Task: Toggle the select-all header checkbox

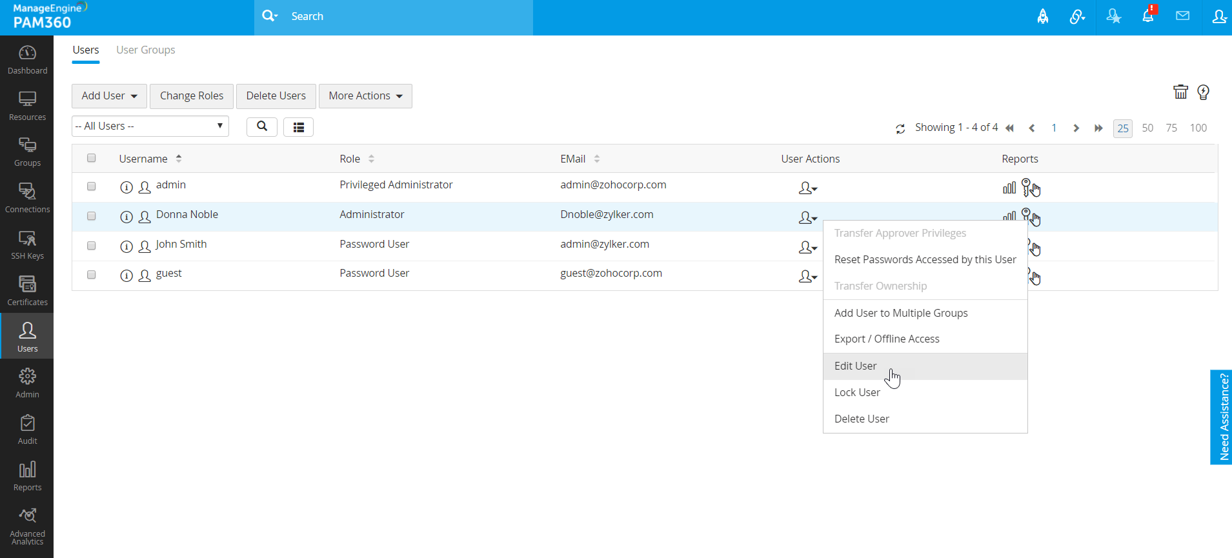Action: pos(92,158)
